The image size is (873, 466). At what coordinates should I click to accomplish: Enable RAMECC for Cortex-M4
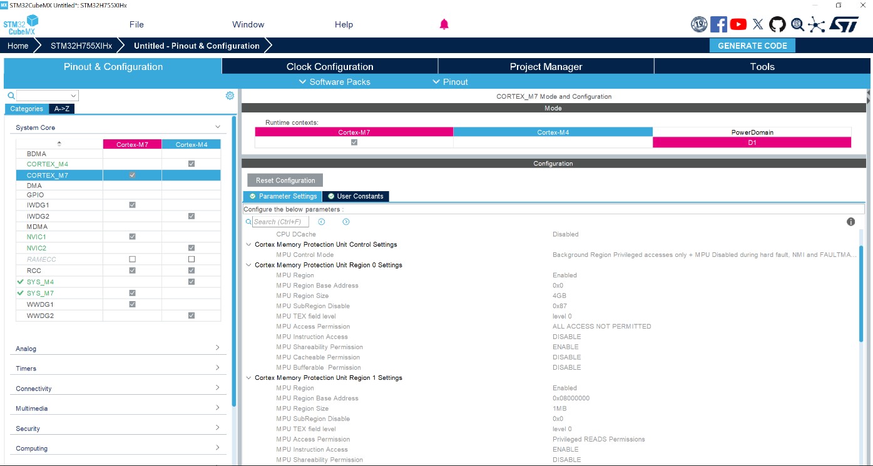coord(191,259)
